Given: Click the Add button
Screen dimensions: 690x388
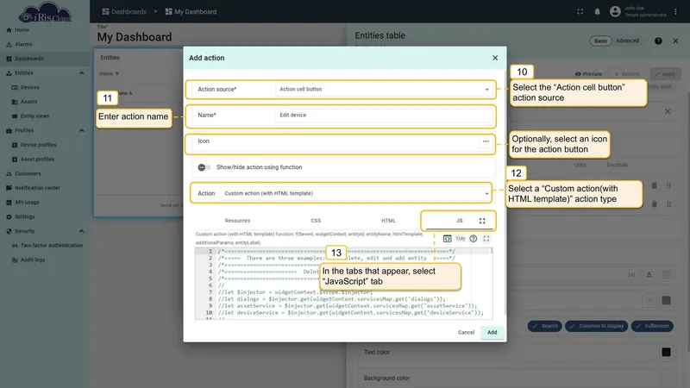Looking at the screenshot, I should click(x=492, y=333).
